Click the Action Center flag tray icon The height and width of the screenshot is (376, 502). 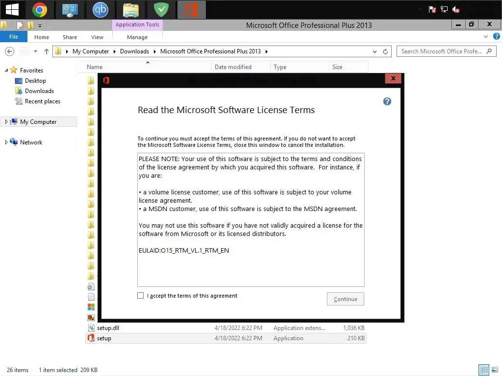[x=432, y=10]
